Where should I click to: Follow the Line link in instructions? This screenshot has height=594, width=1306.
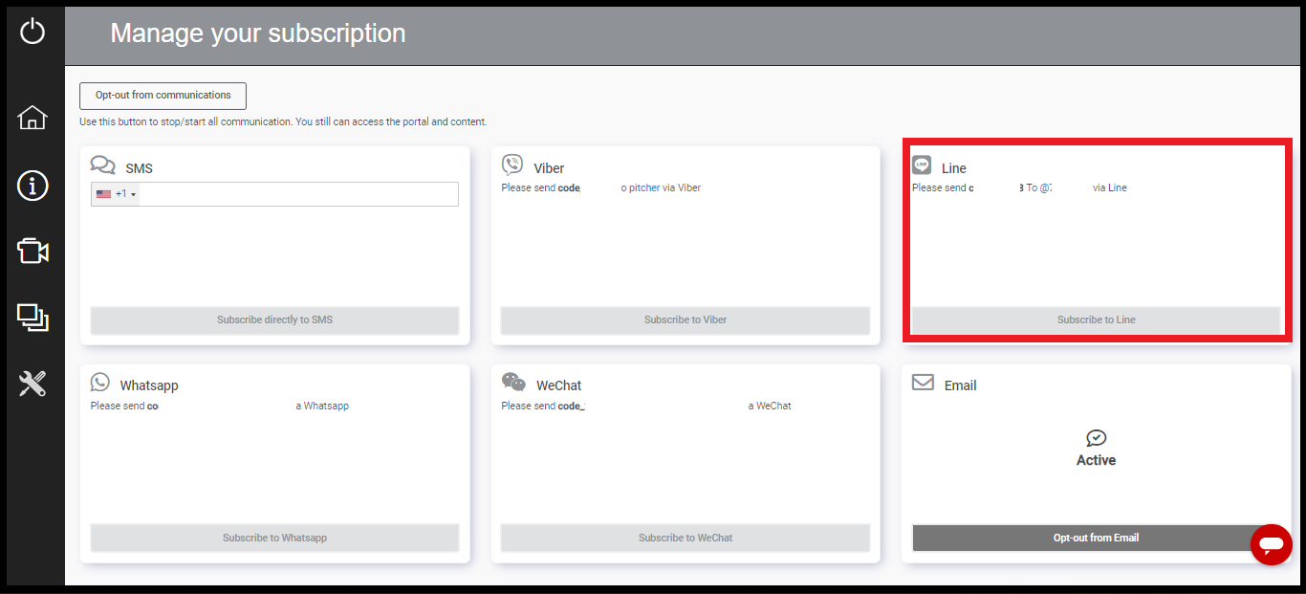[1117, 187]
